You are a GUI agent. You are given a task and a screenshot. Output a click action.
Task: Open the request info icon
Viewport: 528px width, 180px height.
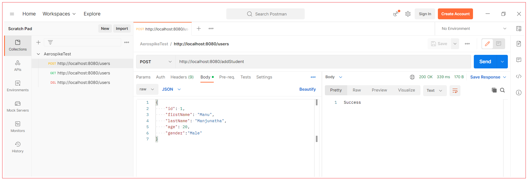point(519,93)
